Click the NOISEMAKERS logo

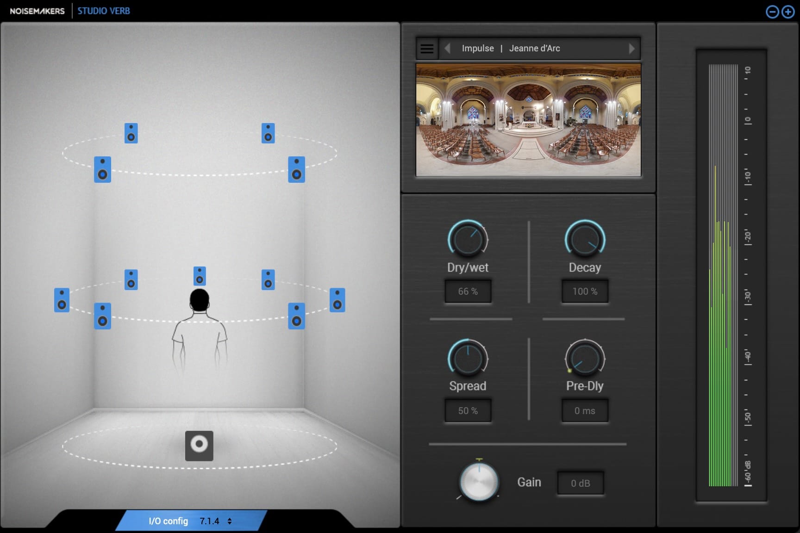click(37, 10)
